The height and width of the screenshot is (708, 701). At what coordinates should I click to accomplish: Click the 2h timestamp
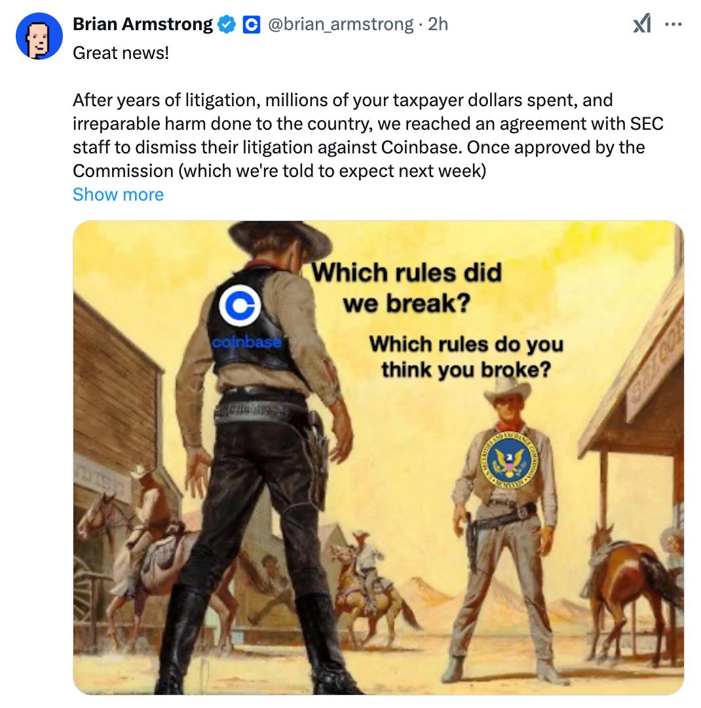coord(438,24)
